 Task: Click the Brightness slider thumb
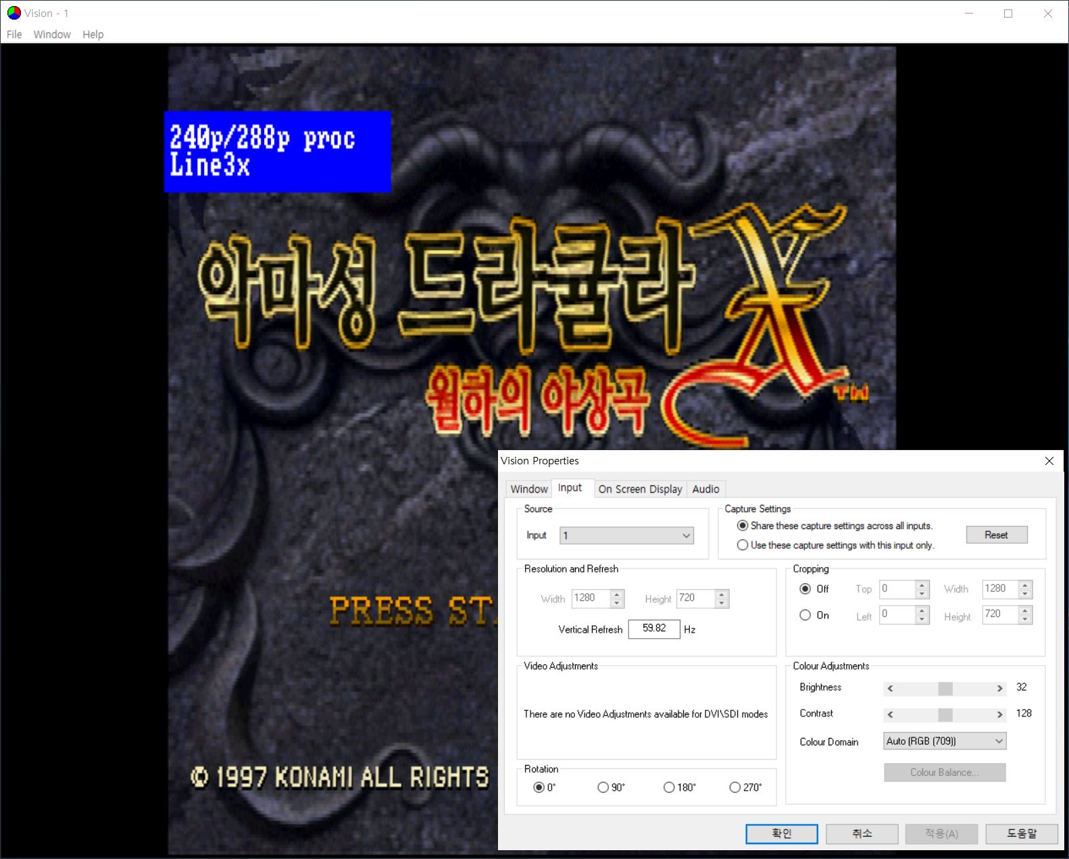tap(945, 688)
